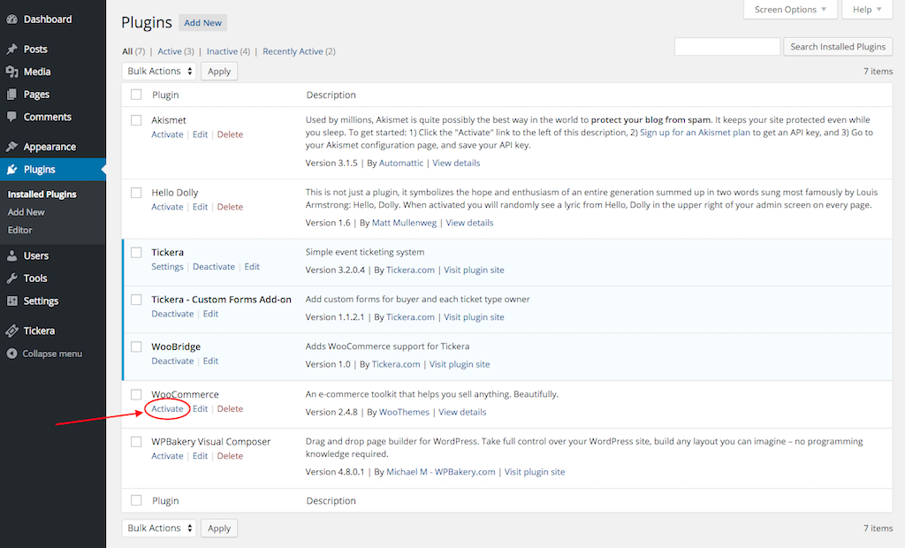This screenshot has width=905, height=548.
Task: Delete the Akismet plugin
Action: pyautogui.click(x=230, y=134)
